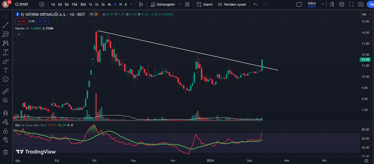
Task: Open the user profile avatar menu
Action: 6,4
